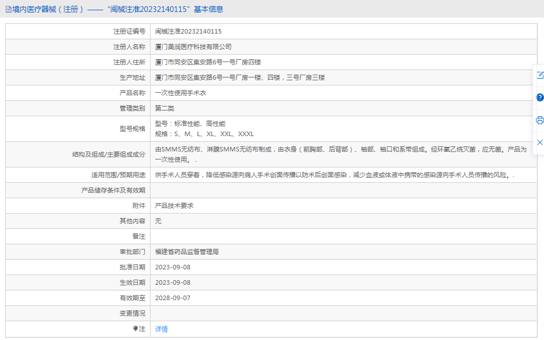Click management class value 第二类
Screen dimensions: 544x340
(164, 108)
